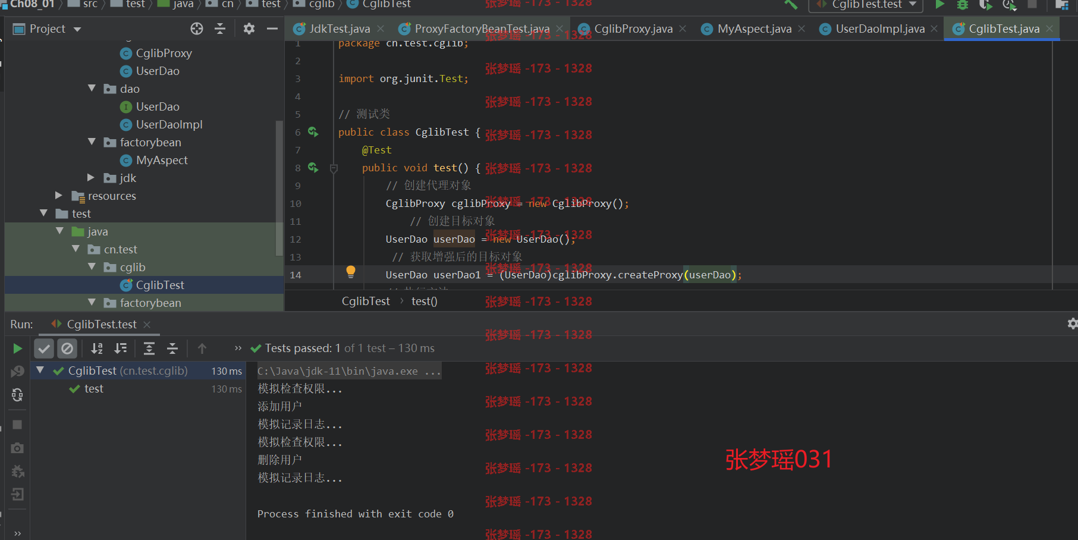The width and height of the screenshot is (1078, 540).
Task: Collapse the dao folder
Action: click(x=92, y=88)
